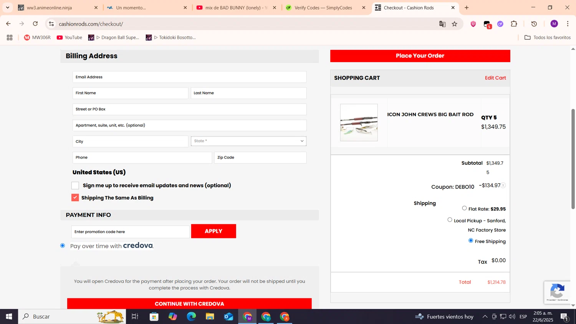Open browser history clock icon

coord(534,24)
